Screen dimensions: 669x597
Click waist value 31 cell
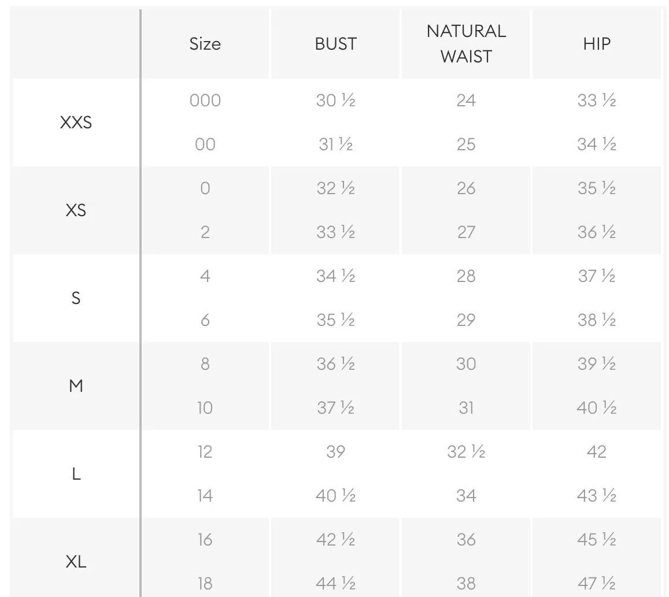point(466,408)
